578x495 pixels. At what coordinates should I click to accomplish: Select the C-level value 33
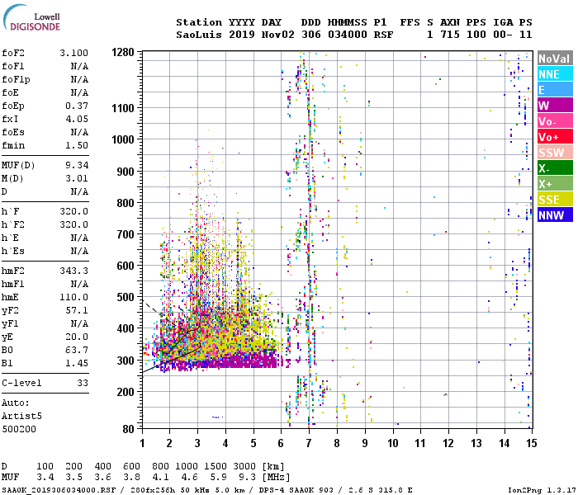(x=82, y=384)
